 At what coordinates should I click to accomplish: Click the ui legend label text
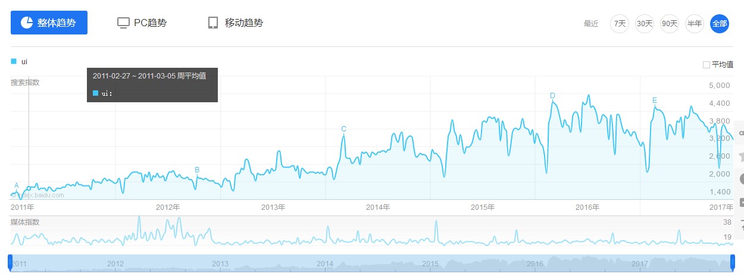coord(24,61)
